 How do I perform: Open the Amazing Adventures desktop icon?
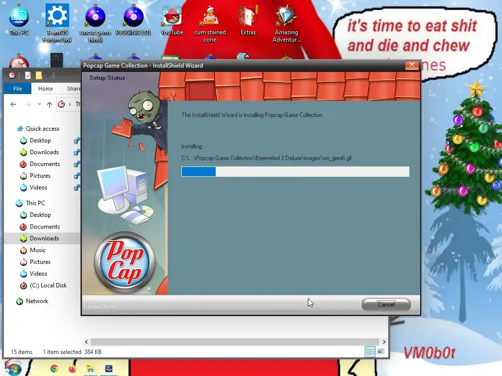(286, 23)
